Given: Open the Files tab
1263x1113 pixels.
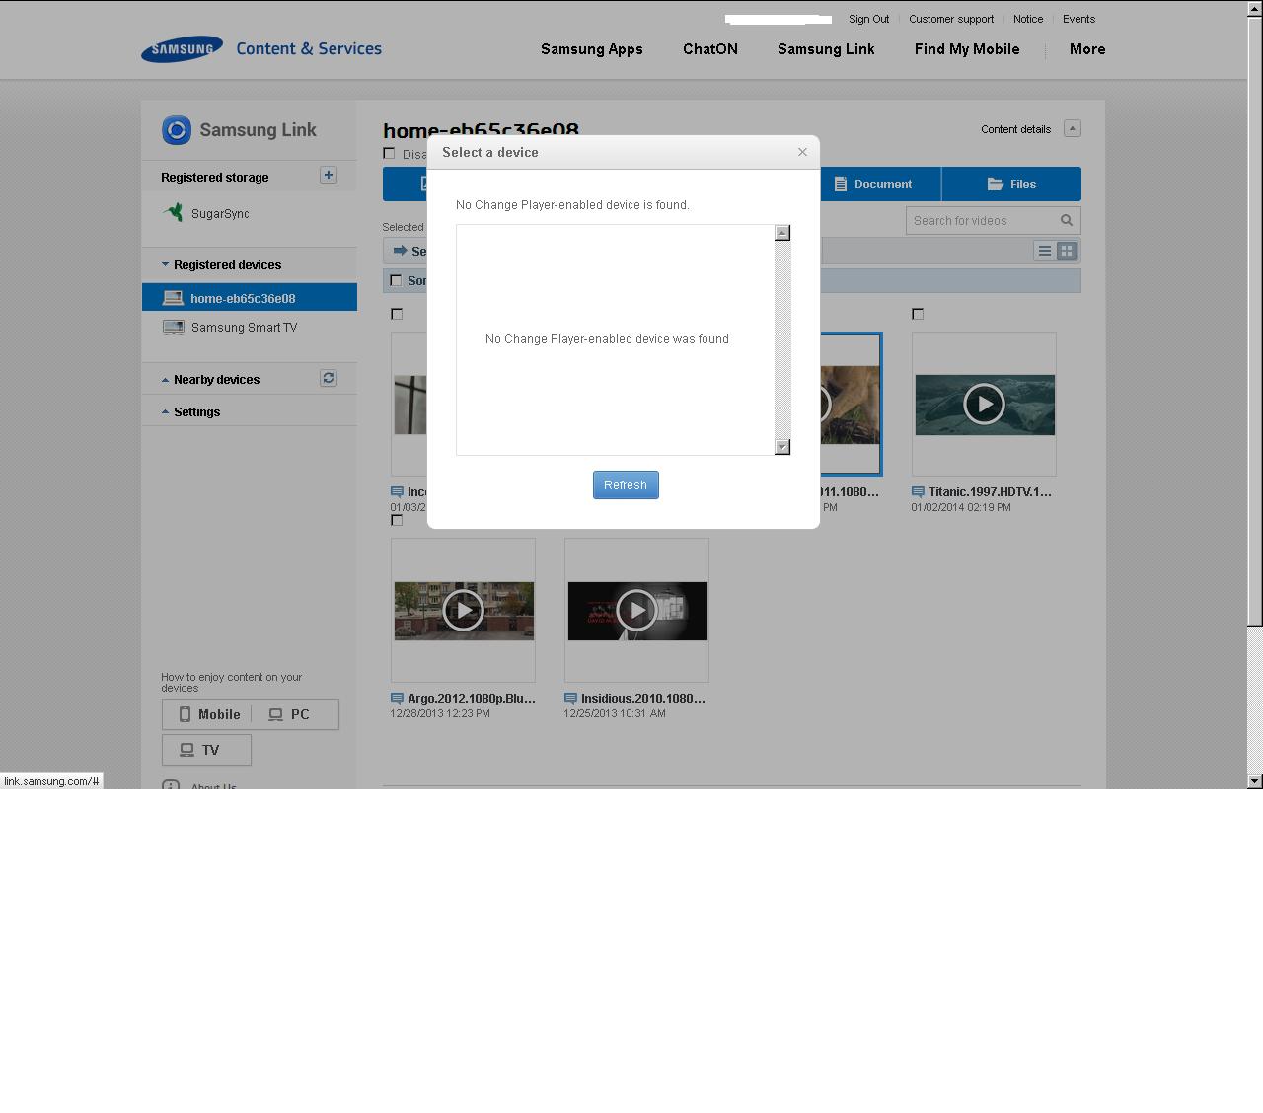Looking at the screenshot, I should 1011,185.
